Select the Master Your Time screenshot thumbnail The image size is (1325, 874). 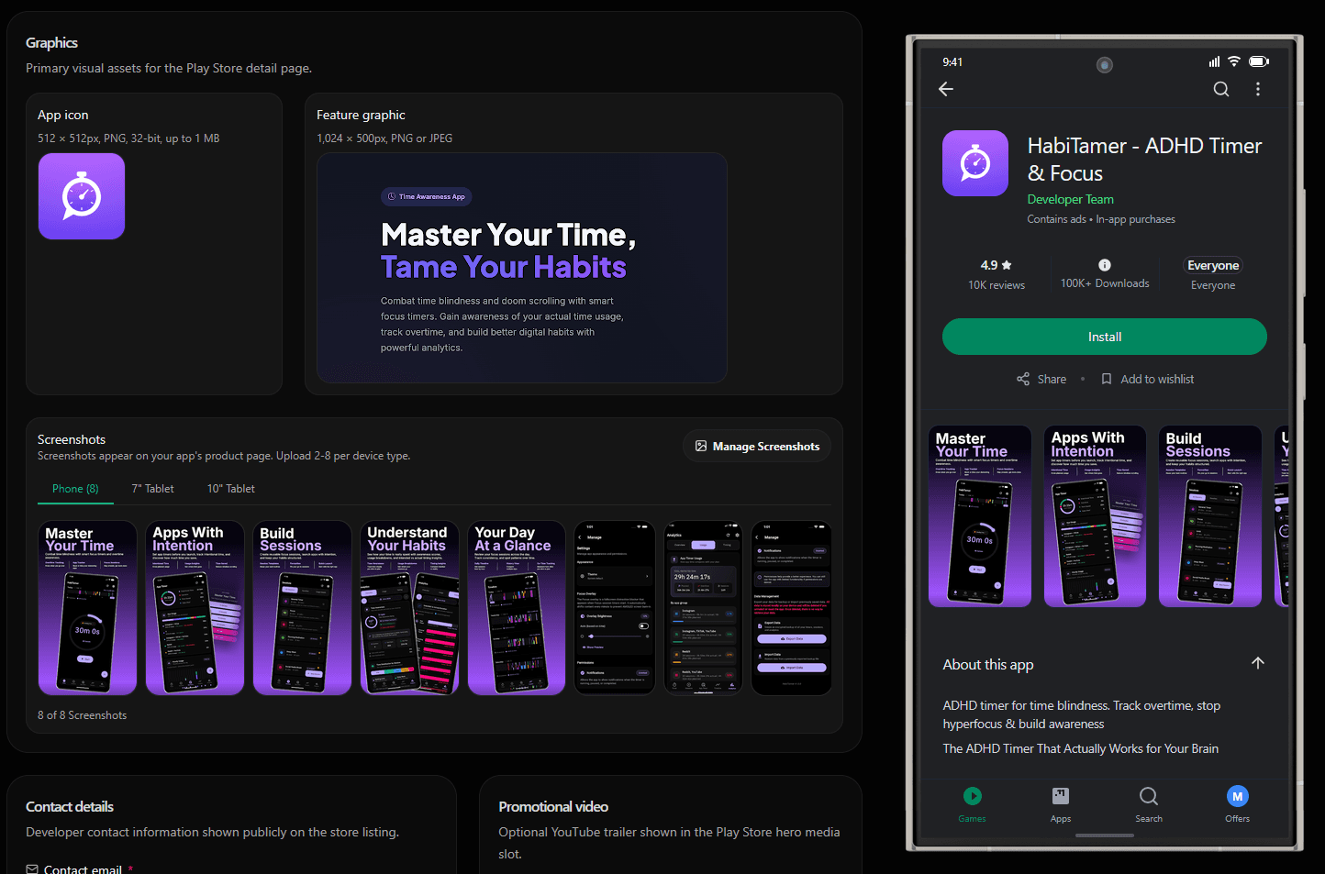87,608
